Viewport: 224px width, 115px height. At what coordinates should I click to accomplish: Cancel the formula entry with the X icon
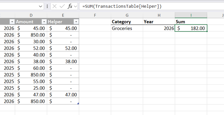tap(55, 6)
